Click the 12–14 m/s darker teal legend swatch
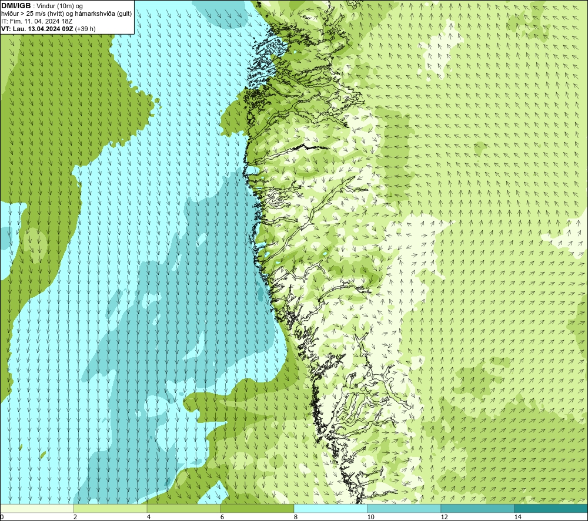This screenshot has height=521, width=588. coord(477,508)
